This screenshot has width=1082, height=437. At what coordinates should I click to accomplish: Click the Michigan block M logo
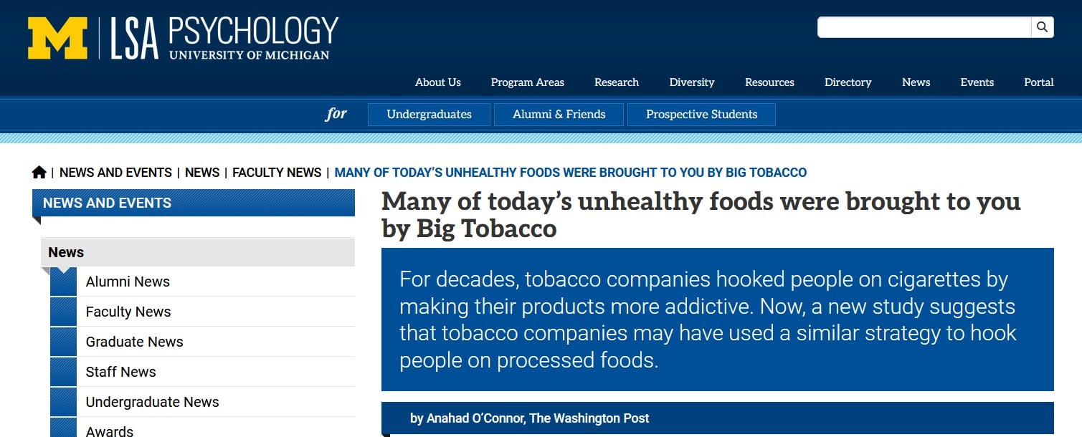click(57, 38)
